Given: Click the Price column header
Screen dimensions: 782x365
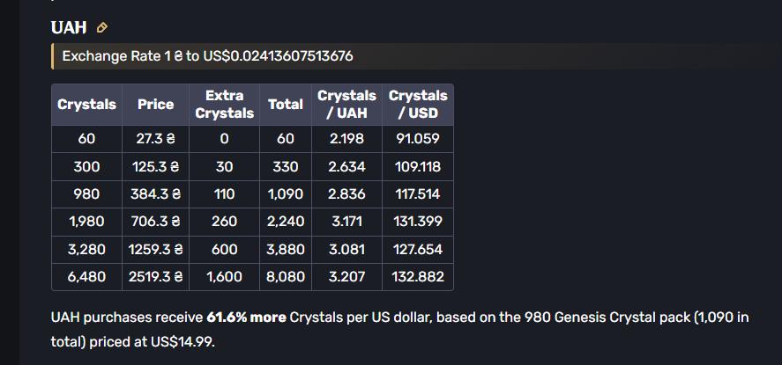Looking at the screenshot, I should (156, 105).
